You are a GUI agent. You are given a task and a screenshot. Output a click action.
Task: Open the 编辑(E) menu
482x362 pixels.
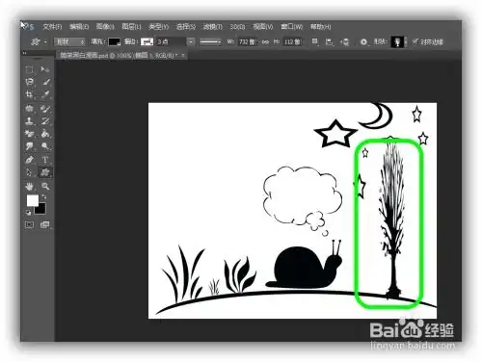pos(79,27)
